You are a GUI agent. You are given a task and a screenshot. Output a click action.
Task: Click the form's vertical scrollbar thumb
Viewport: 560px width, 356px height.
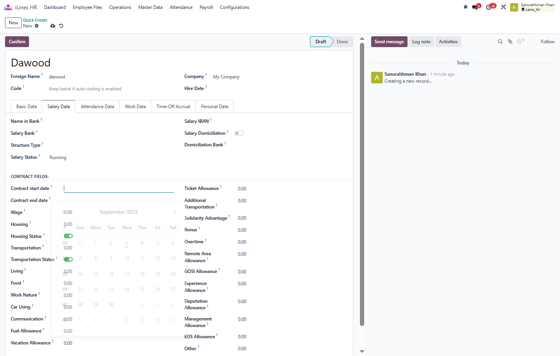point(362,184)
